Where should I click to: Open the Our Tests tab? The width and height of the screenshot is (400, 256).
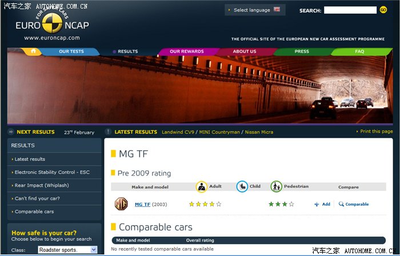click(71, 51)
